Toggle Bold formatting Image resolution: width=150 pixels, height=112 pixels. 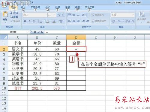click(x=25, y=21)
